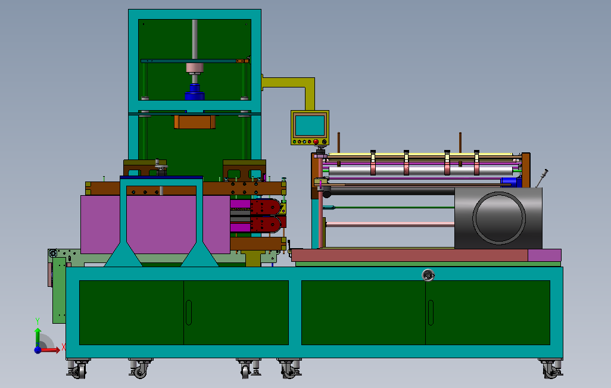Screen dimensions: 611x388
Task: Select the handle of the left cabinet door
Action: (x=189, y=312)
